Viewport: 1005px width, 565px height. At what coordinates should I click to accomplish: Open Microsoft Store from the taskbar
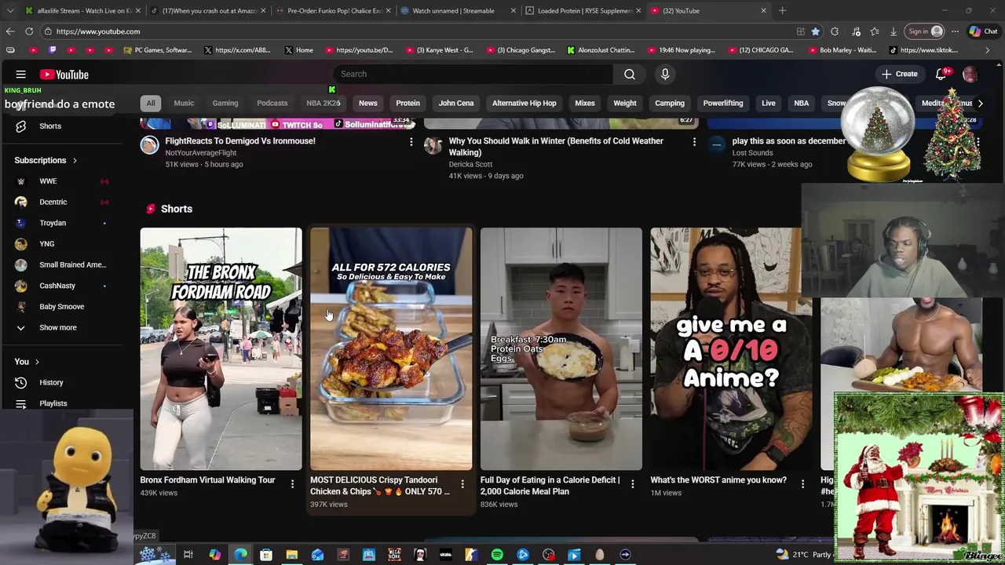266,555
